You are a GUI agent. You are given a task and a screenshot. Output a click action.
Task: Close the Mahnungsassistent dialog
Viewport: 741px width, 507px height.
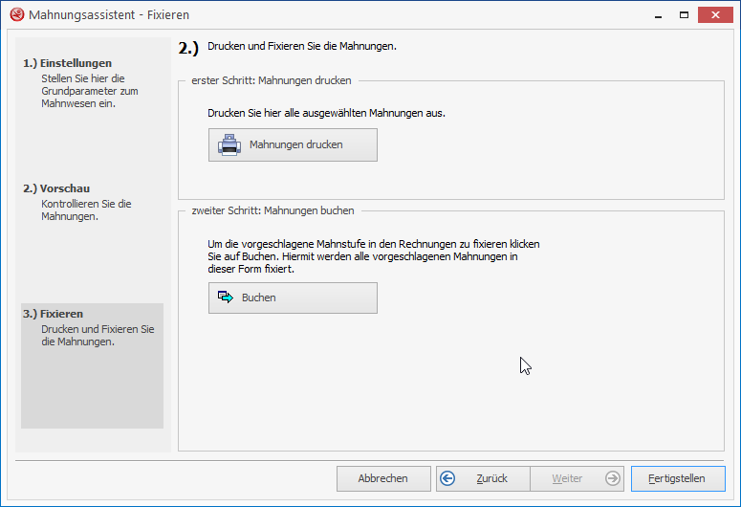pos(716,15)
